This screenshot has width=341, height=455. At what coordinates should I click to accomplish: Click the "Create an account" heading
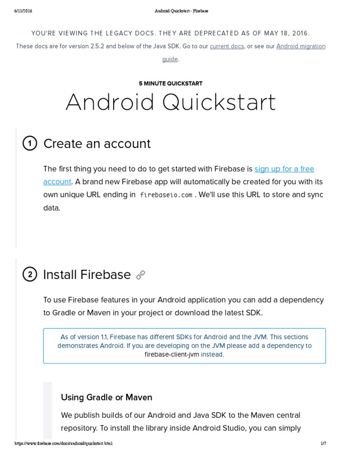97,144
